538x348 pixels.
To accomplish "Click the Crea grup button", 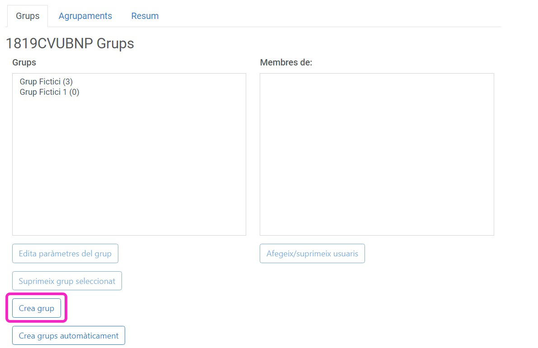I will click(37, 308).
